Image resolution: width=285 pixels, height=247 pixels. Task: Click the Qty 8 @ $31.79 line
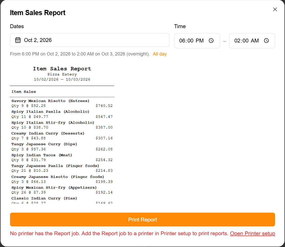pos(29,160)
